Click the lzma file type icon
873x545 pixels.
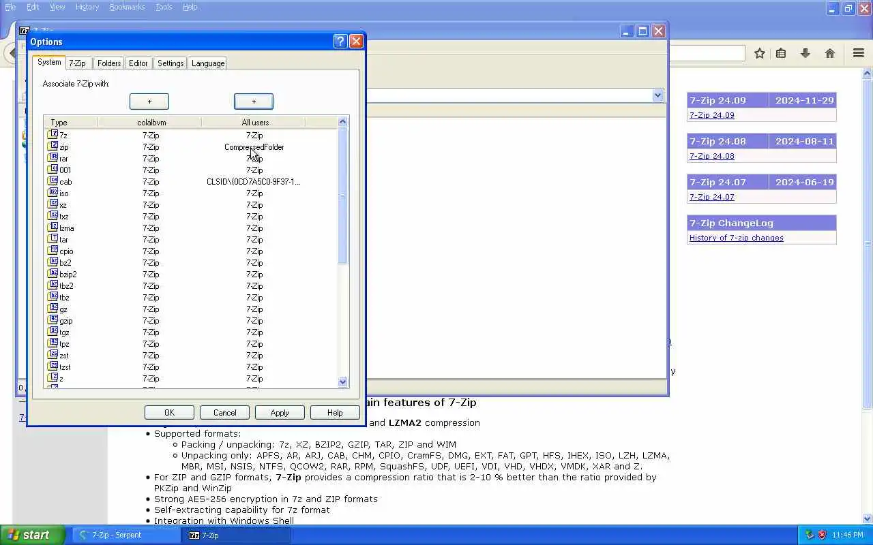point(53,228)
